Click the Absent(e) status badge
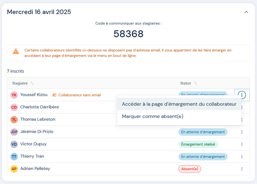 click(189, 169)
